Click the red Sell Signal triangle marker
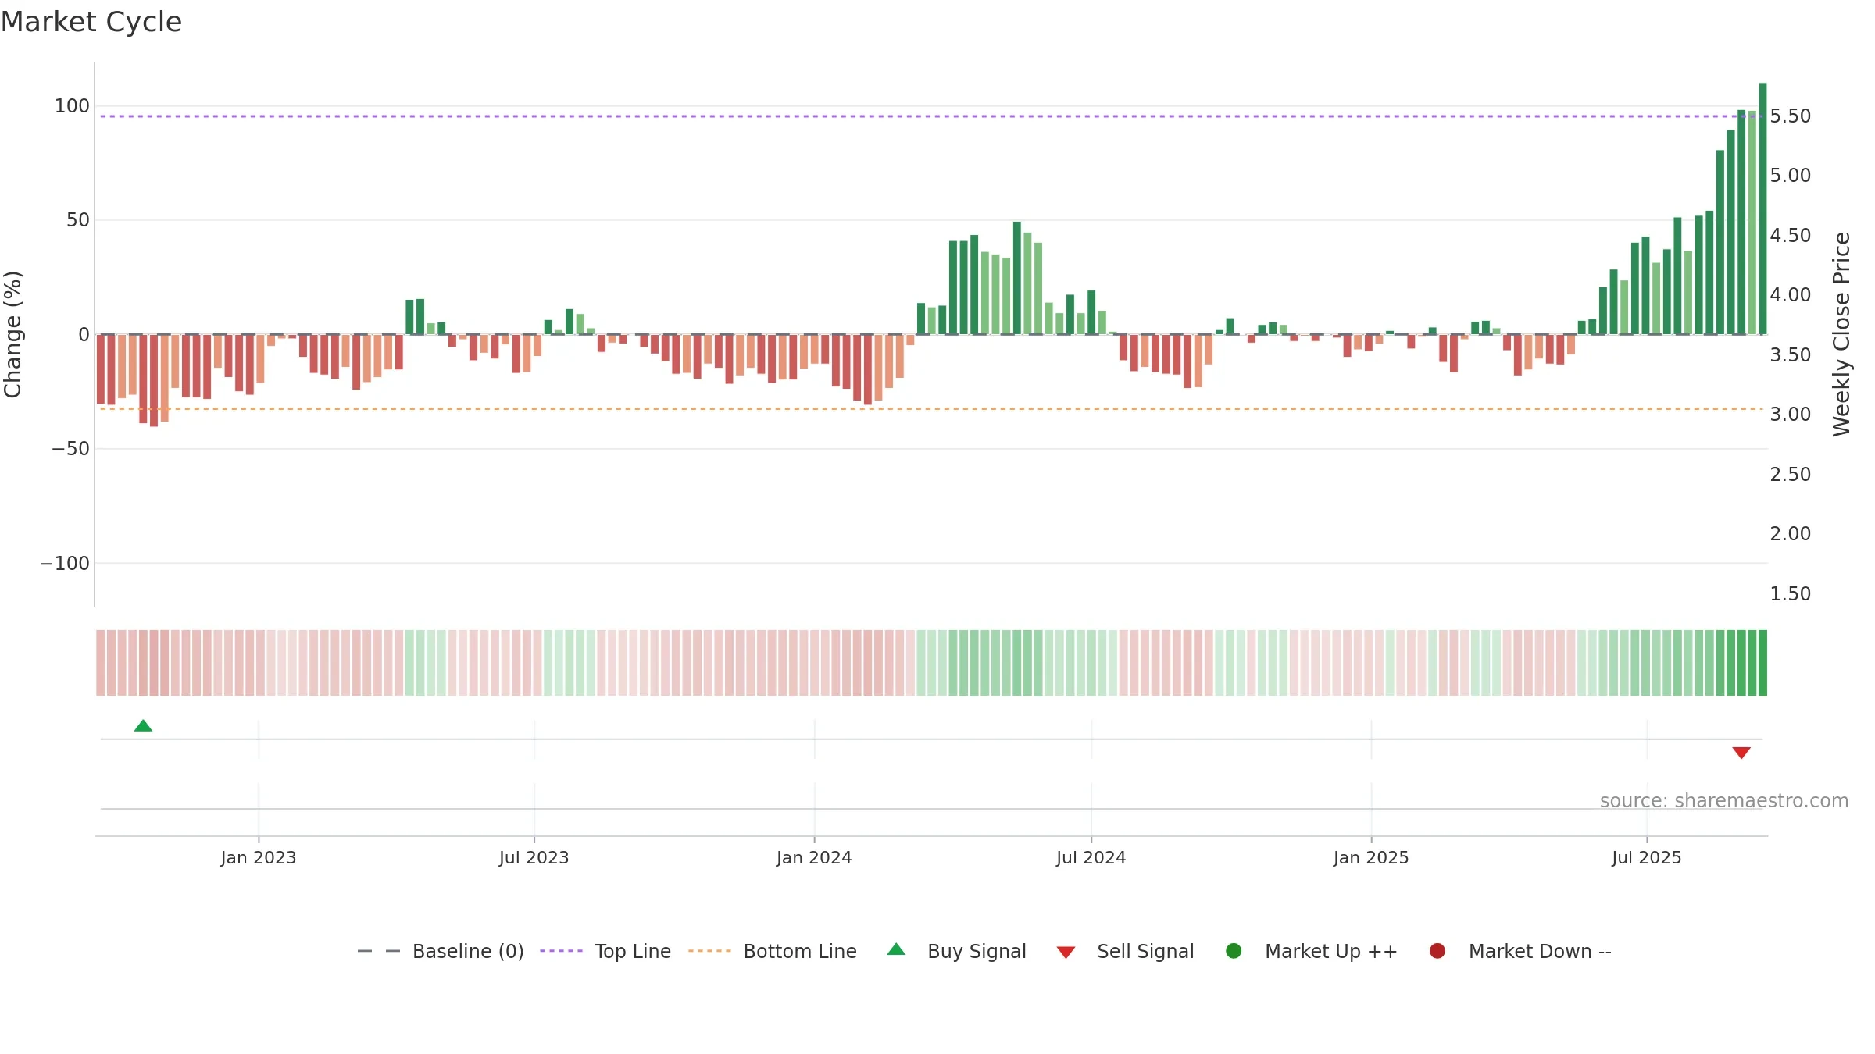Image resolution: width=1875 pixels, height=1054 pixels. [1741, 753]
